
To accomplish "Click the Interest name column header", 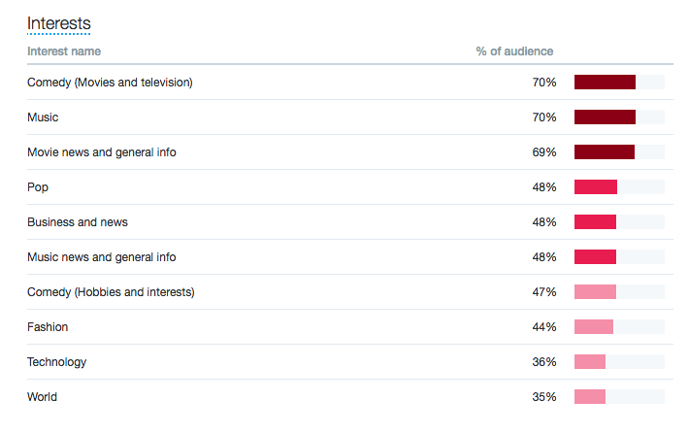I will point(64,51).
